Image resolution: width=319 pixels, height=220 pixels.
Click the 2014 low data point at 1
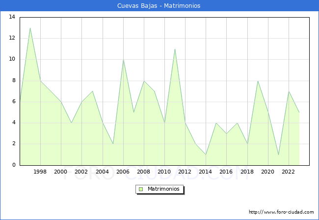pyautogui.click(x=206, y=154)
